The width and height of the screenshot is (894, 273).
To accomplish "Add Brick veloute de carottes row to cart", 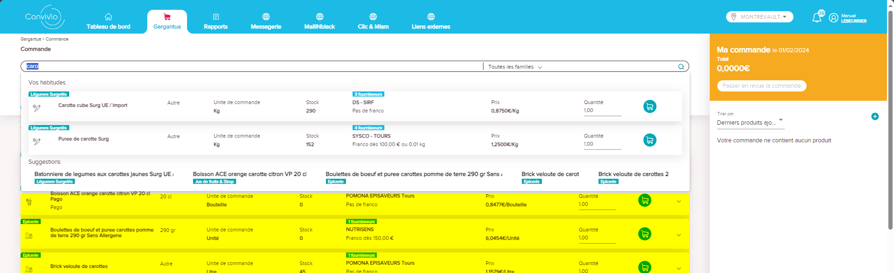I will pyautogui.click(x=645, y=267).
